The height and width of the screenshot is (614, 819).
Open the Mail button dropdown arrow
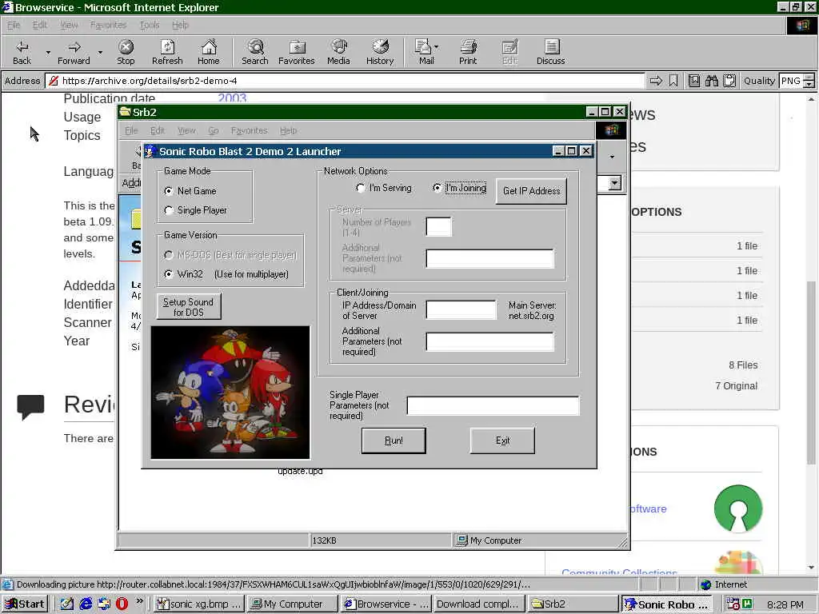[x=436, y=47]
